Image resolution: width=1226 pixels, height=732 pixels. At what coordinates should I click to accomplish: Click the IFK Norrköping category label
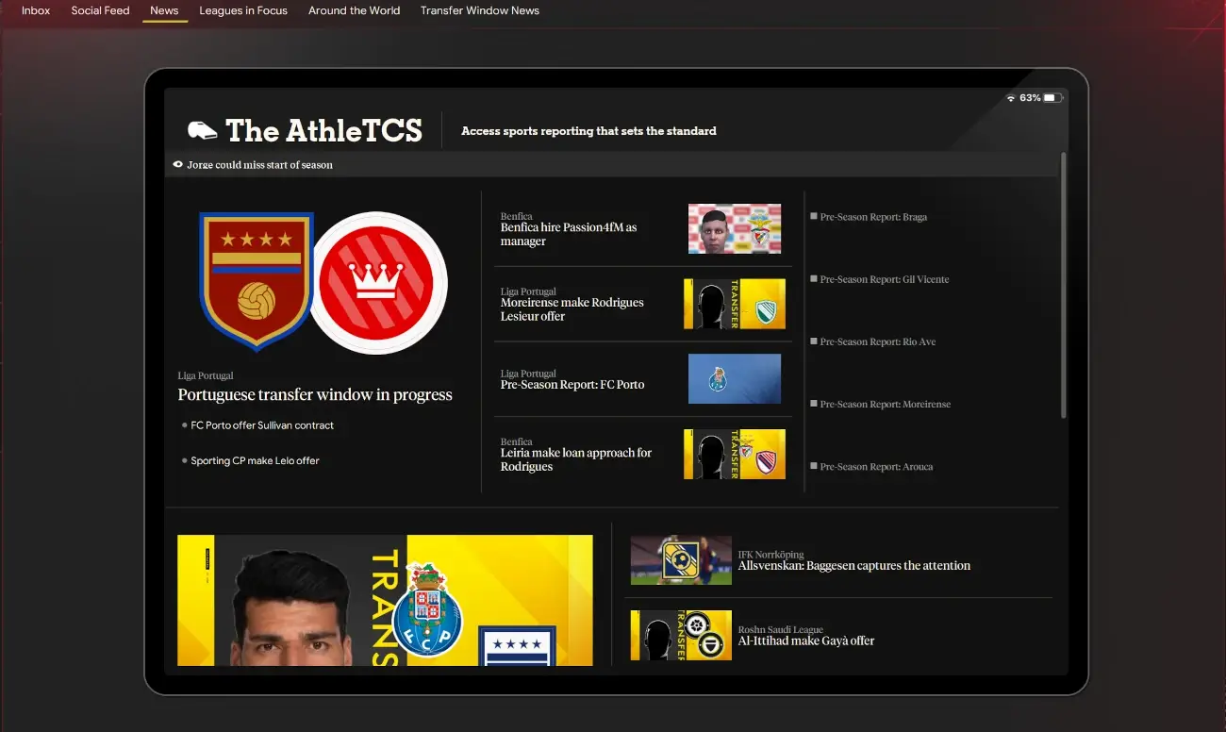770,555
